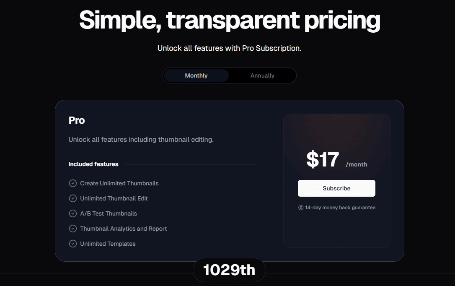
Task: Click check icon beside Unlimited Templates
Action: (73, 244)
